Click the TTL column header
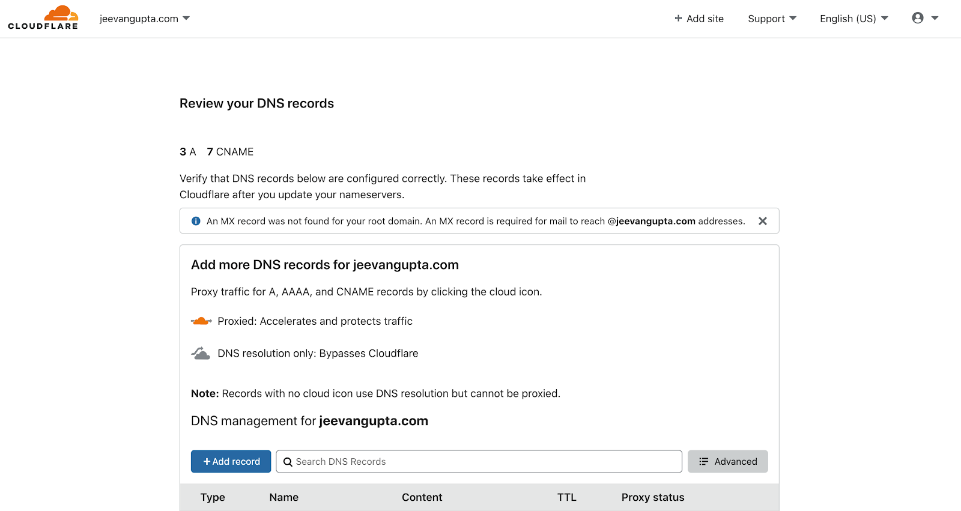The height and width of the screenshot is (511, 961). (567, 497)
